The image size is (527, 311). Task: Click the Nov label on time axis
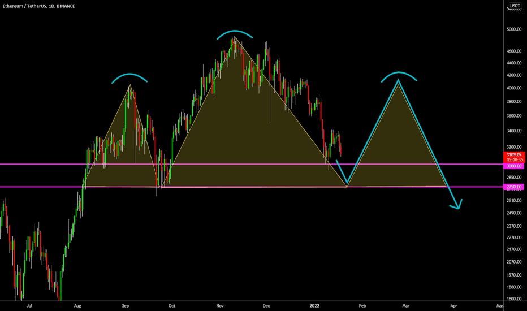point(220,305)
